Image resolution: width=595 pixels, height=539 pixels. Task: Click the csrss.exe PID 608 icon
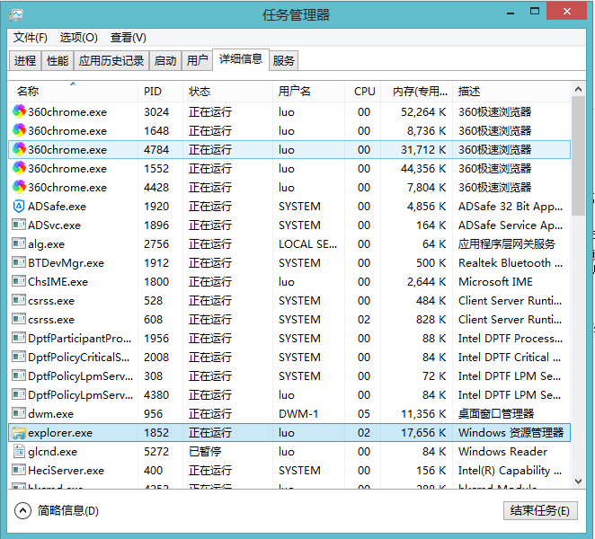[19, 319]
